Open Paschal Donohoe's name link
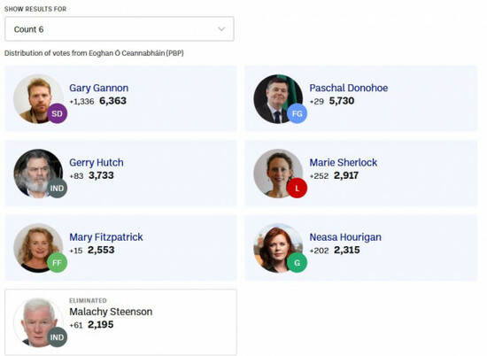The image size is (487, 356). (349, 88)
